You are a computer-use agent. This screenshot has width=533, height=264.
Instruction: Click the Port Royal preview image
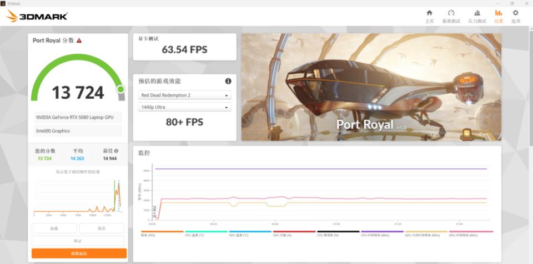tap(371, 87)
